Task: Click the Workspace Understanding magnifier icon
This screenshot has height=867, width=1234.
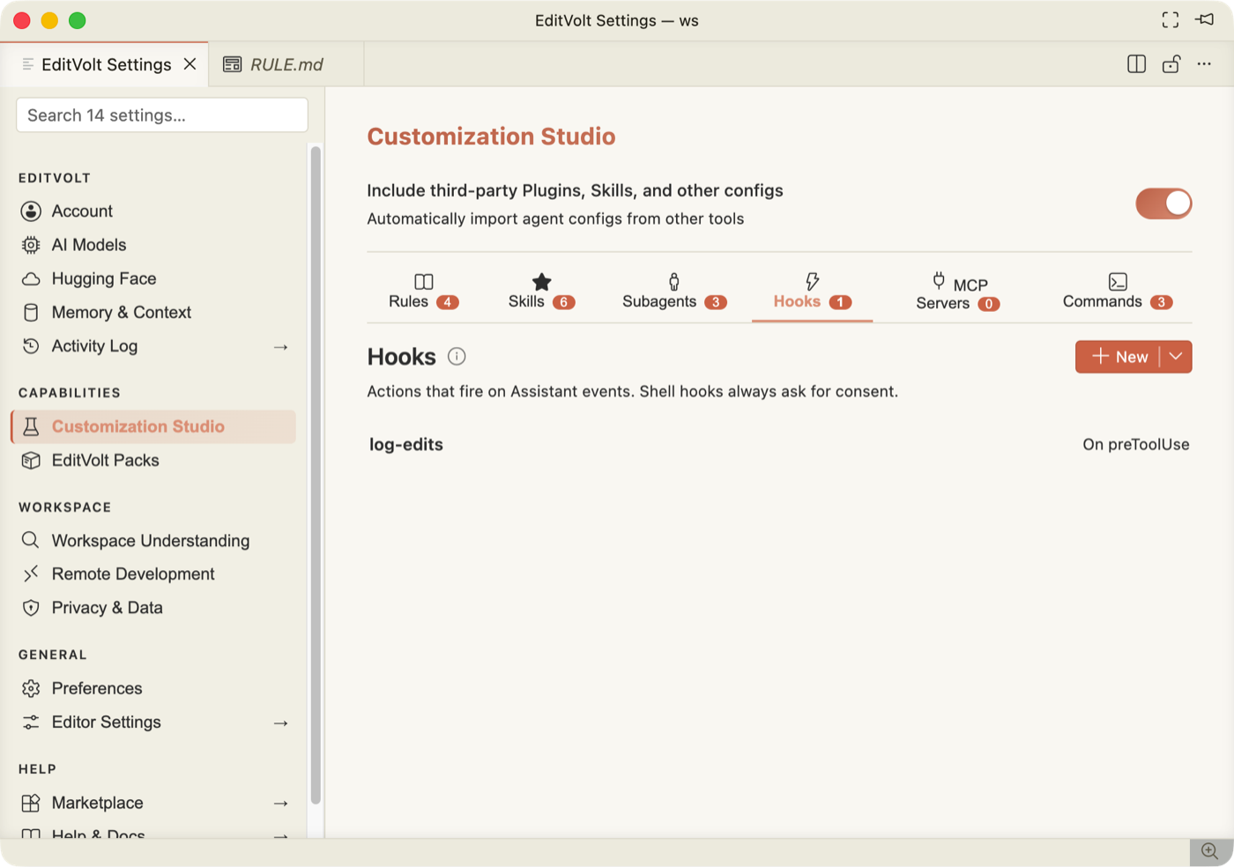Action: pos(31,540)
